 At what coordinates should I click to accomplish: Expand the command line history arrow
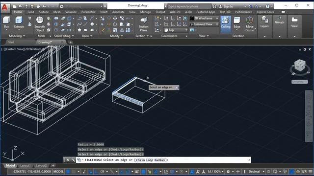(x=249, y=160)
